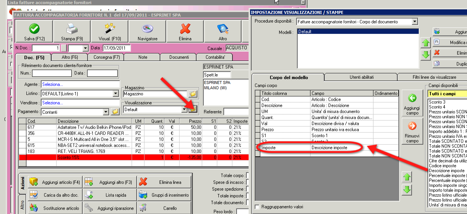The image size is (467, 214).
Task: Click Rimuovi campo orange arrow button
Action: (x=412, y=131)
